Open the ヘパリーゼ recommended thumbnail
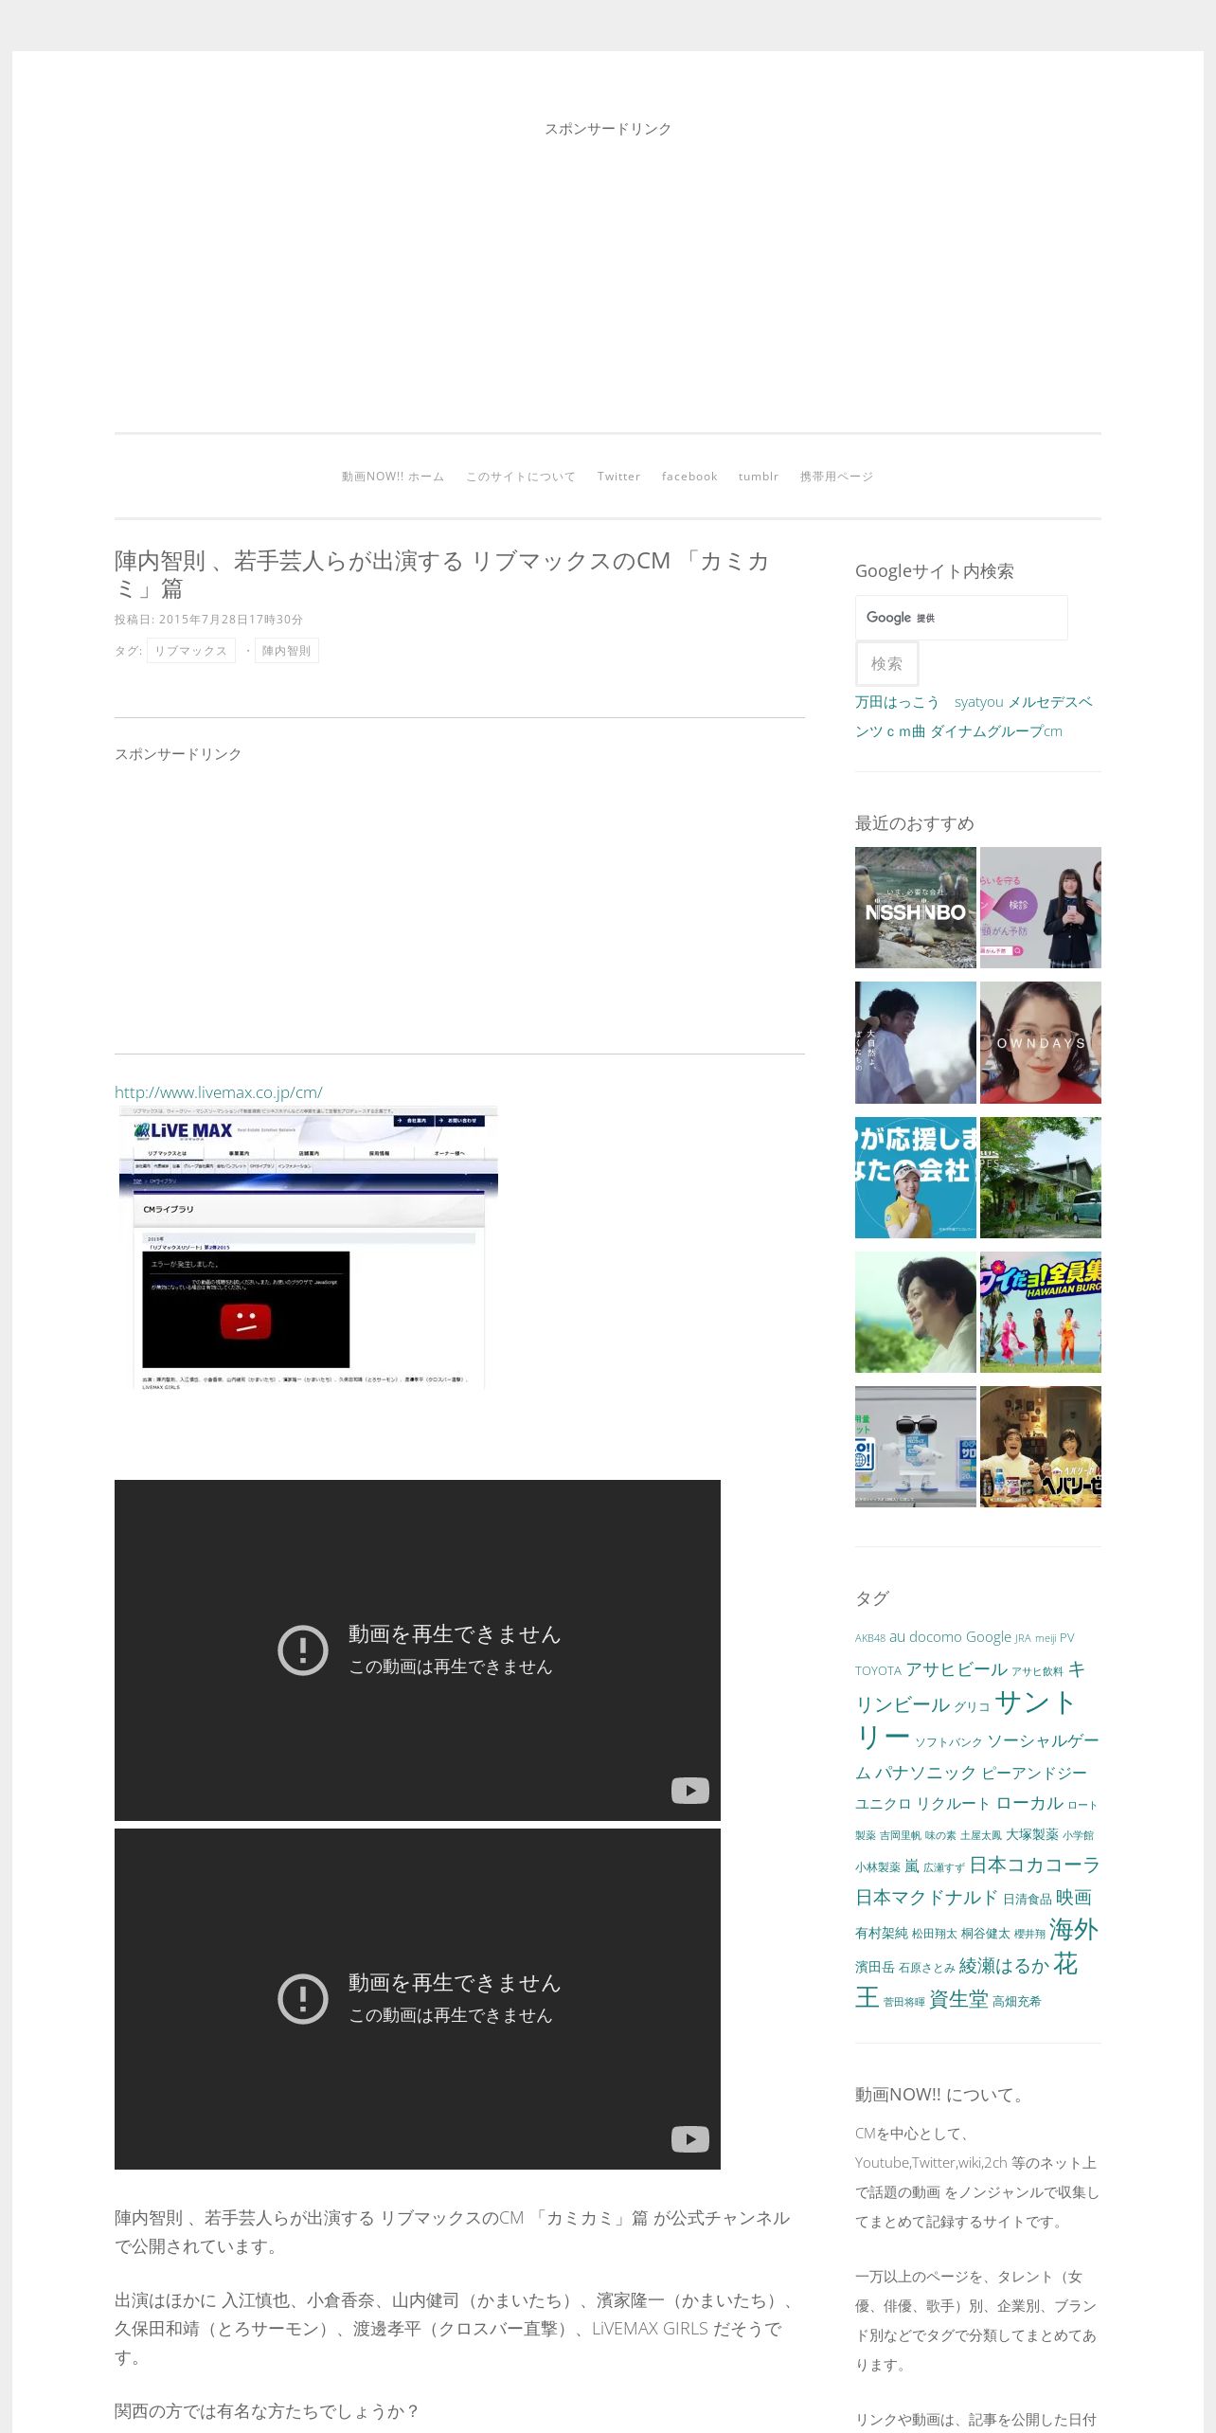 1041,1447
